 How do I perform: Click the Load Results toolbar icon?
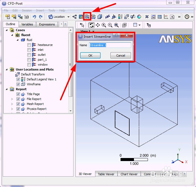click(8, 17)
